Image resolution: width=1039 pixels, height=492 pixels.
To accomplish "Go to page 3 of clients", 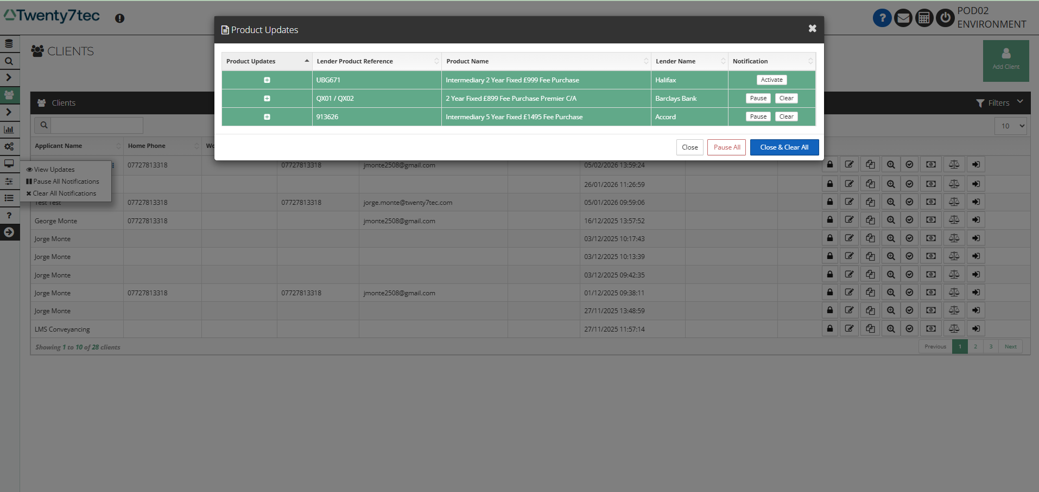I will click(991, 347).
